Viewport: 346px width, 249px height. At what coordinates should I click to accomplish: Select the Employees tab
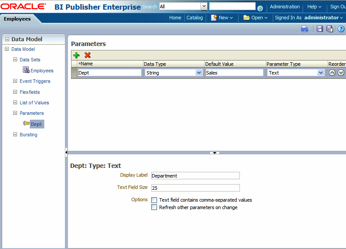17,19
